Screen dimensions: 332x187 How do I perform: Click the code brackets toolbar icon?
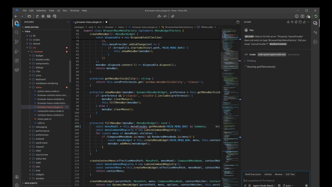point(165,16)
